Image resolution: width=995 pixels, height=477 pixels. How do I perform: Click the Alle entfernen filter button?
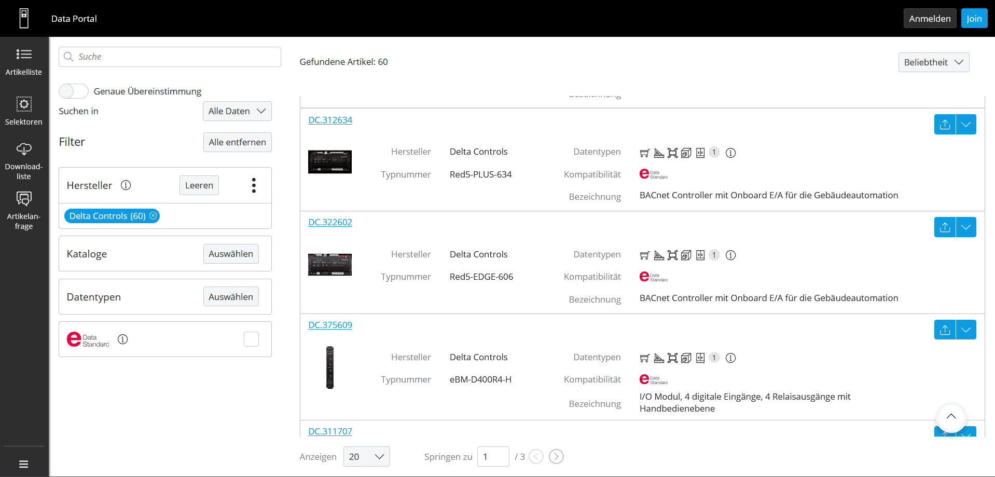coord(237,142)
